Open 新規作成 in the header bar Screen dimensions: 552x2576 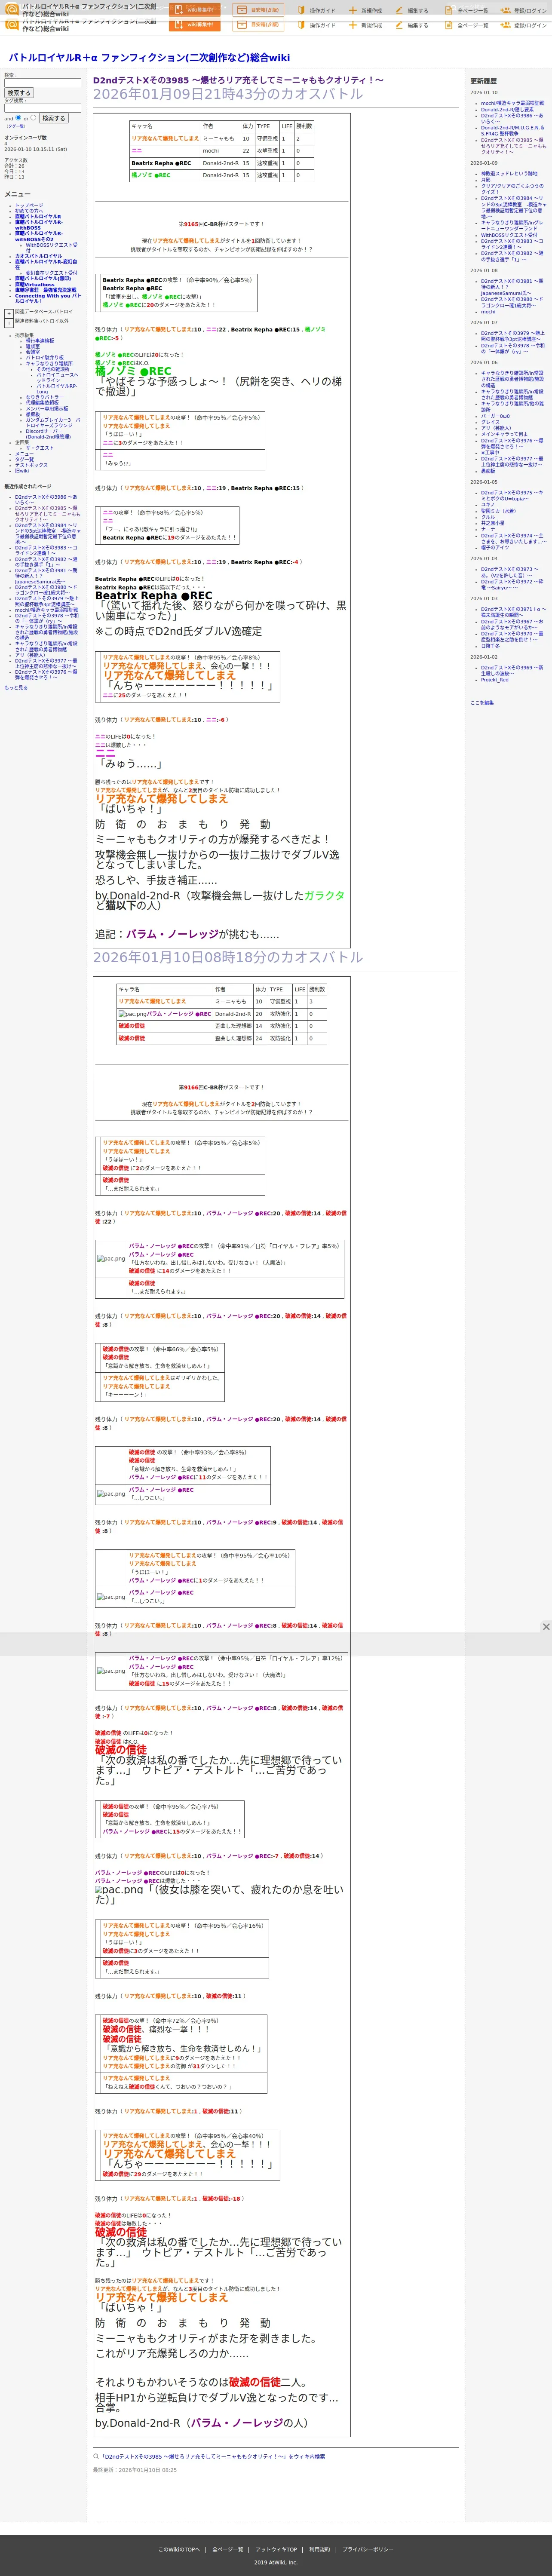(x=366, y=11)
